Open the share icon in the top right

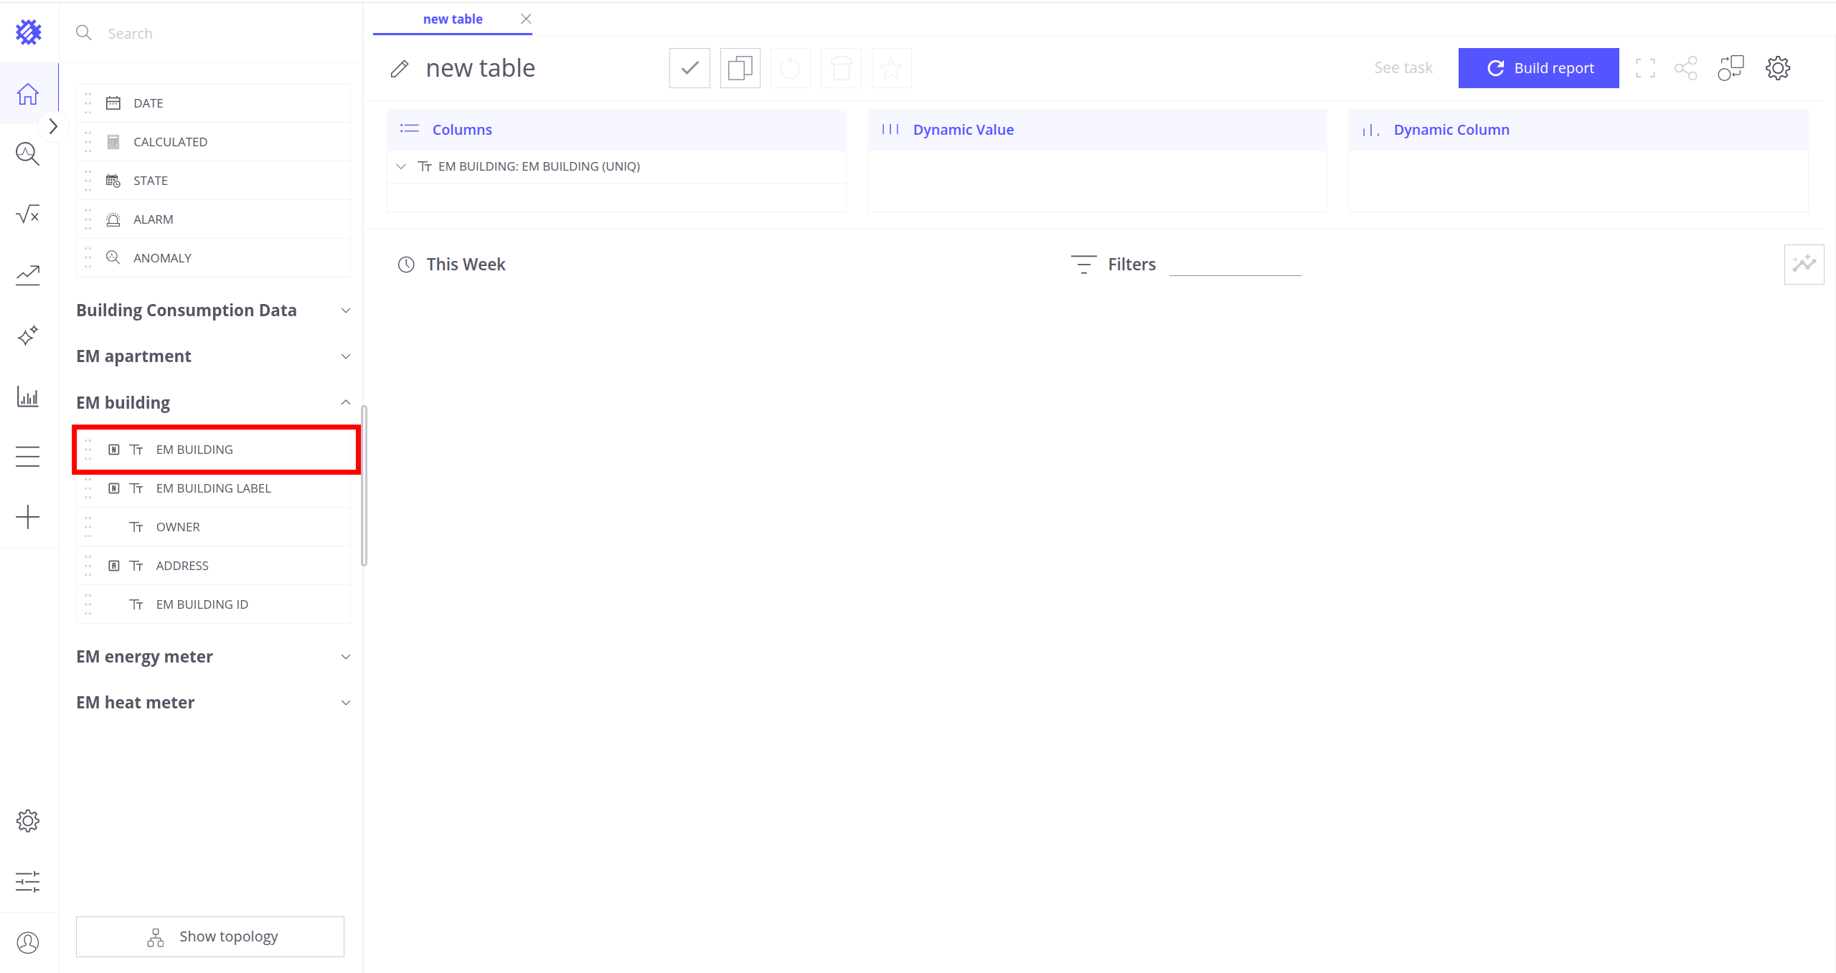tap(1685, 69)
